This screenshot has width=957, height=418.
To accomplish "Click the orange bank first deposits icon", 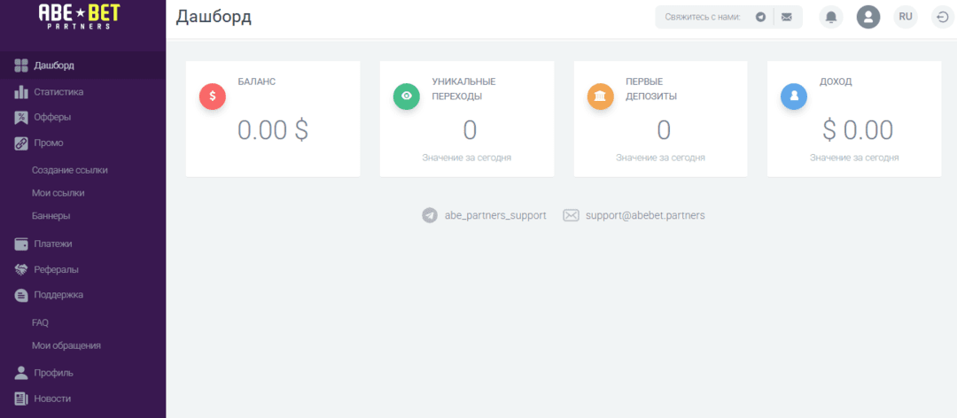I will [600, 96].
